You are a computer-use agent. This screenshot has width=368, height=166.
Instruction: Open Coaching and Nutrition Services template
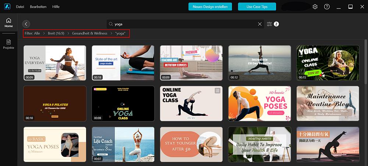point(191,63)
